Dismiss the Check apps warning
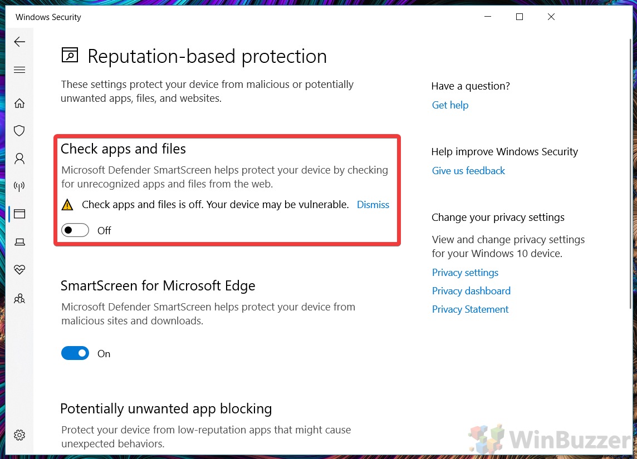 coord(373,205)
